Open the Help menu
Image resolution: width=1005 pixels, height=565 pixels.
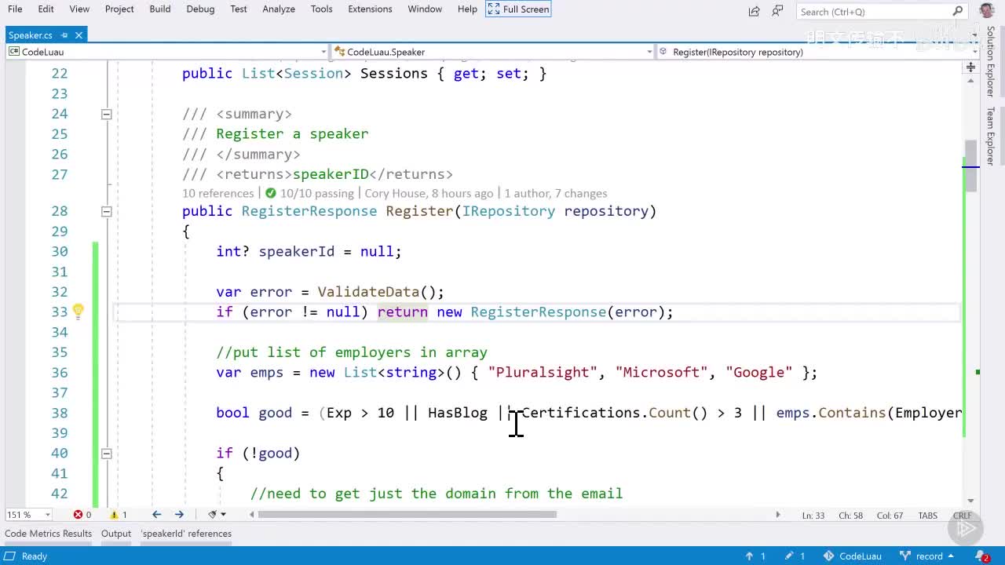pyautogui.click(x=467, y=9)
